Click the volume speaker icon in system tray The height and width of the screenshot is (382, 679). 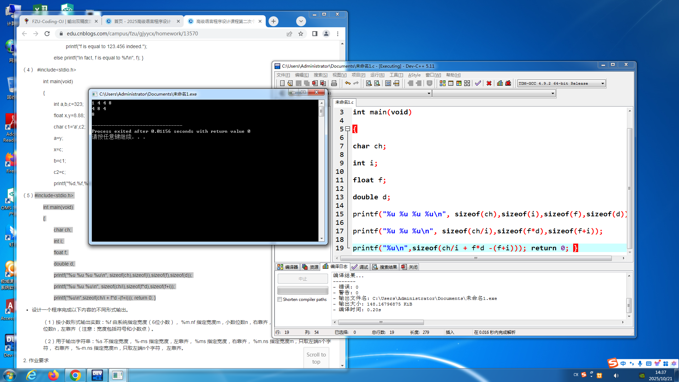pos(616,375)
